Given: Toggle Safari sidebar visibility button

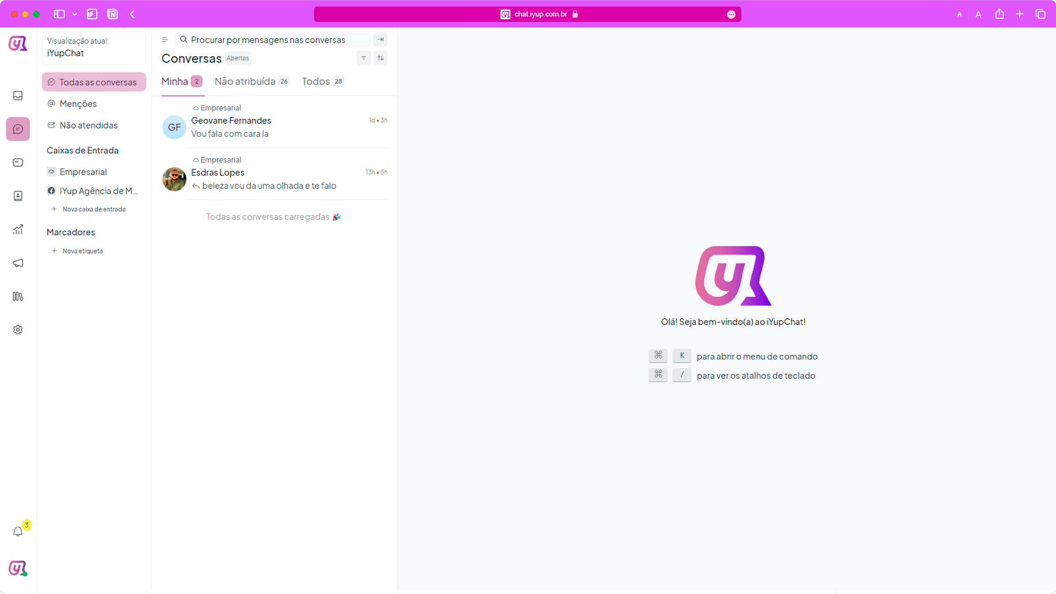Looking at the screenshot, I should tap(59, 14).
